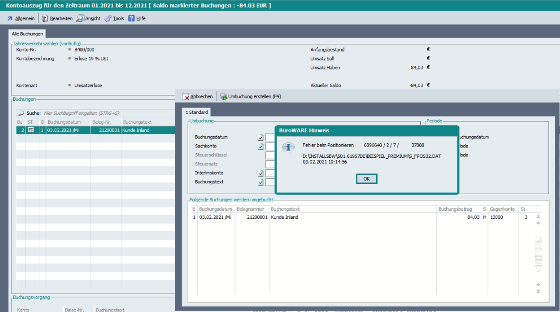Screen dimensions: 560x312
Task: Click the Abbrechen cancel button
Action: coord(198,96)
